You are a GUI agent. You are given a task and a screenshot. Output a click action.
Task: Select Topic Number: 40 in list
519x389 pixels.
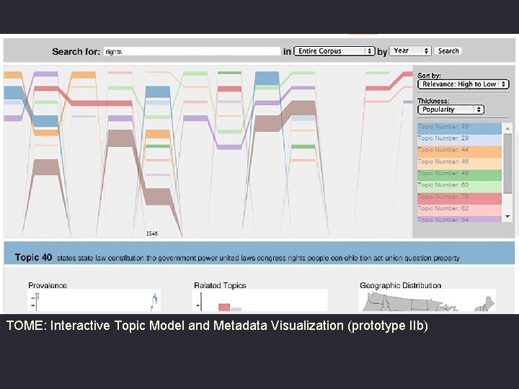(x=459, y=128)
